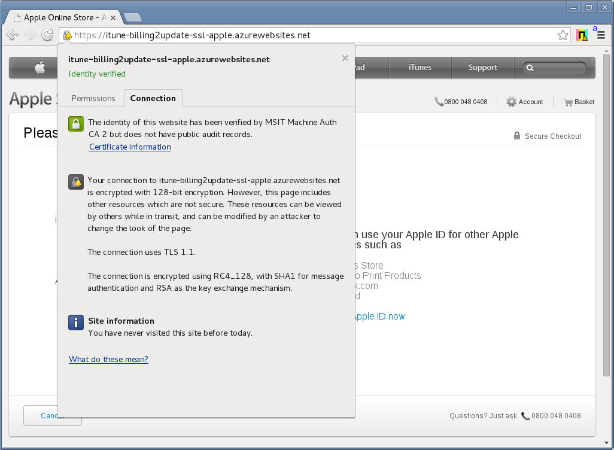
Task: Click 'Questions? Just ask.' footer text
Action: pyautogui.click(x=484, y=416)
